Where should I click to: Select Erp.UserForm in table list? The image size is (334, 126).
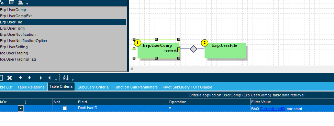[x=63, y=28]
